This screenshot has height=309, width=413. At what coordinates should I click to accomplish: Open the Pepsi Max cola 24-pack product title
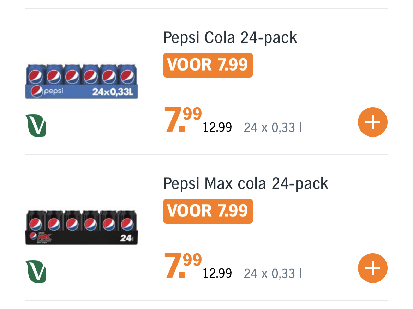(245, 184)
